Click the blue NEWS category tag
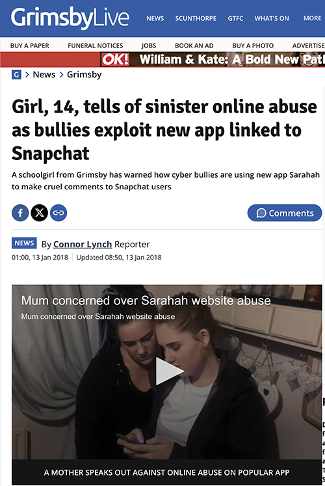325x486 pixels. click(24, 243)
